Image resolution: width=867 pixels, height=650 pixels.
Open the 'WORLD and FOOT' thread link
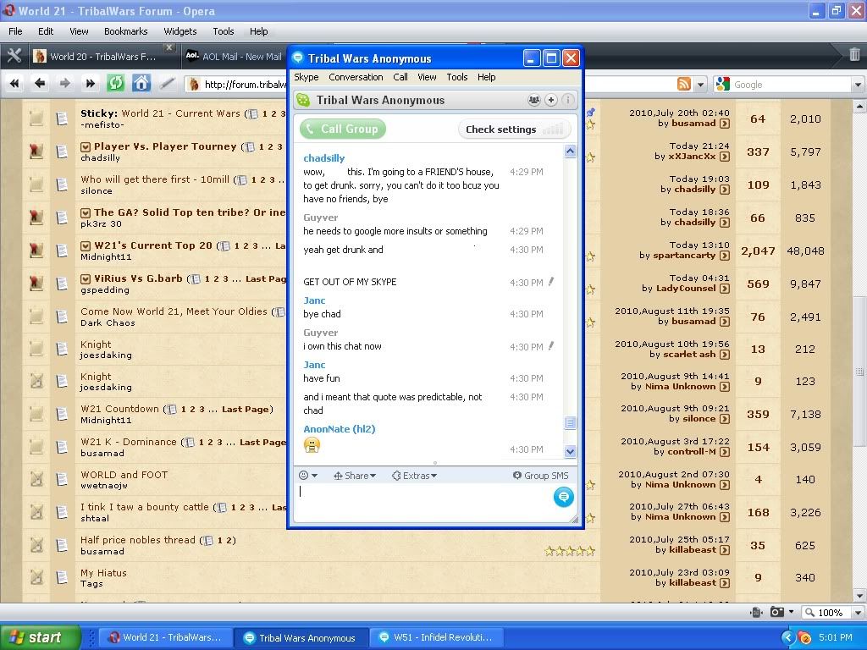click(124, 475)
